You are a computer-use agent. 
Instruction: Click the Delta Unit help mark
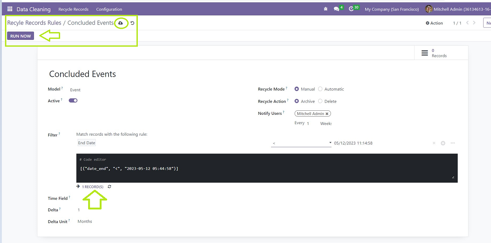(69, 220)
